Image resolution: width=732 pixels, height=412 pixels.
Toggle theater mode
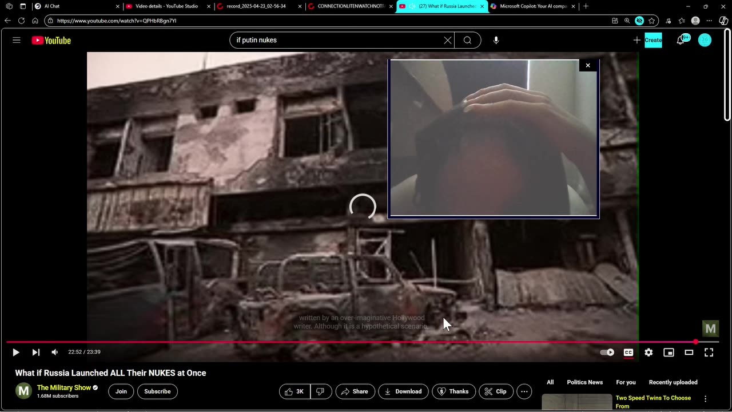689,352
